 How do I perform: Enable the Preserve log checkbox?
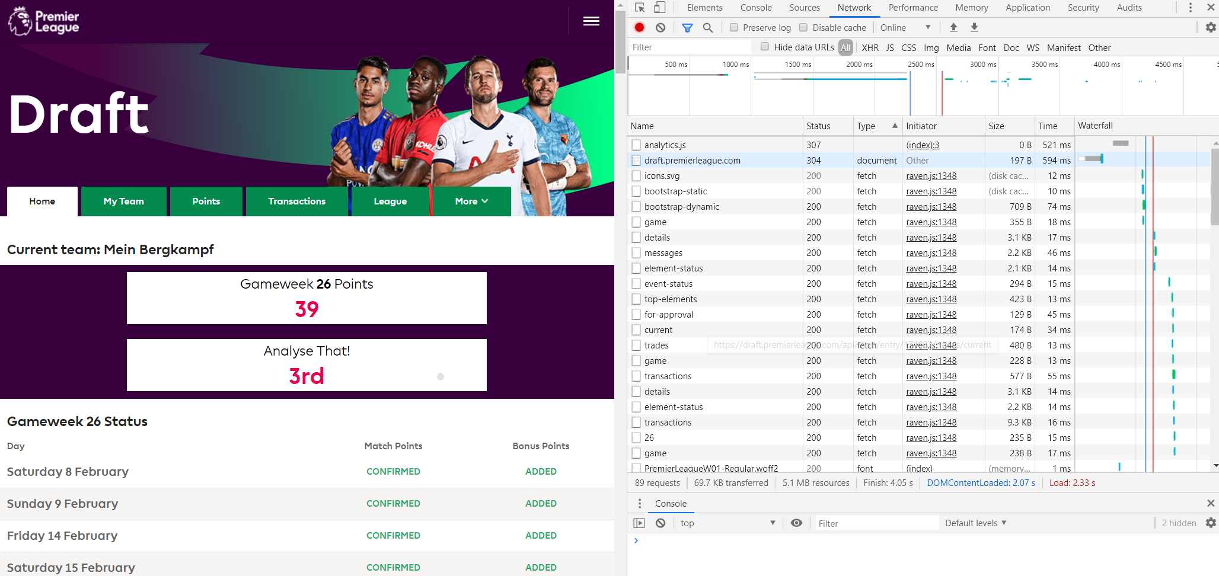[x=734, y=27]
